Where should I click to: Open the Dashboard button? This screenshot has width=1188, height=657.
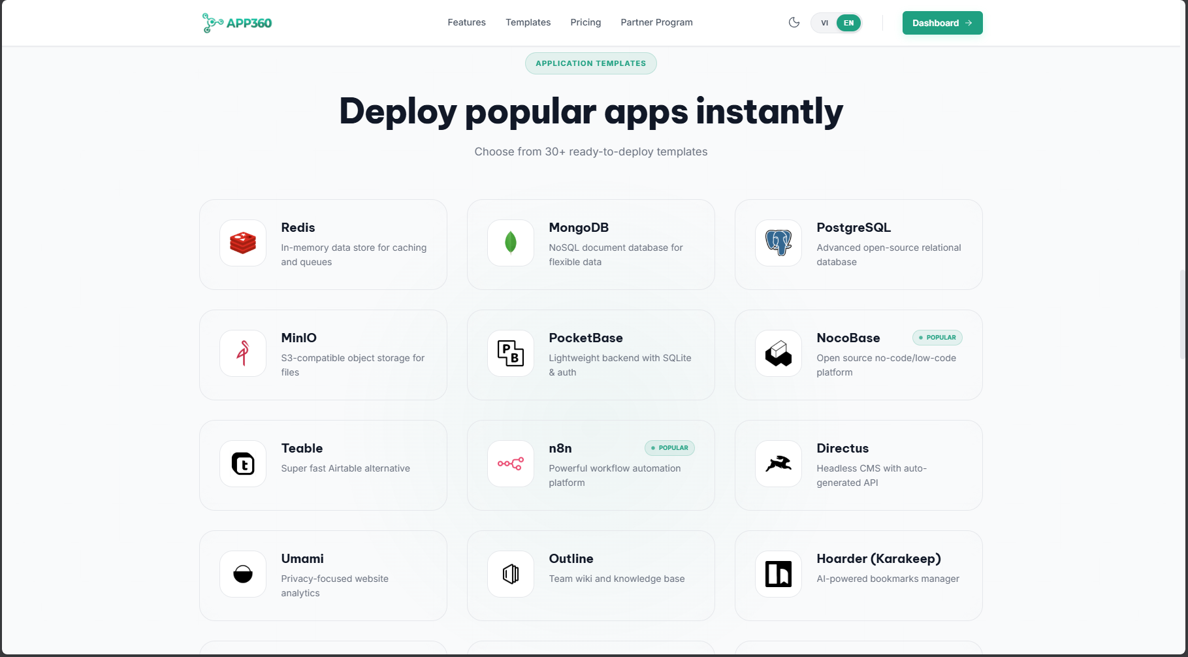(942, 23)
